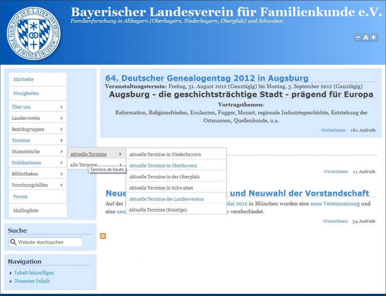This screenshot has height=296, width=386.
Task: Select aktuelle Termine des Landesvereins
Action: coord(166,199)
